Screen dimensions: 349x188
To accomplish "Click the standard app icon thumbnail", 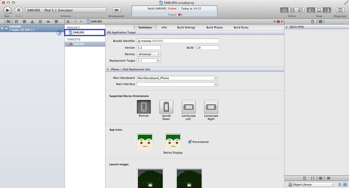I will pos(145,142).
